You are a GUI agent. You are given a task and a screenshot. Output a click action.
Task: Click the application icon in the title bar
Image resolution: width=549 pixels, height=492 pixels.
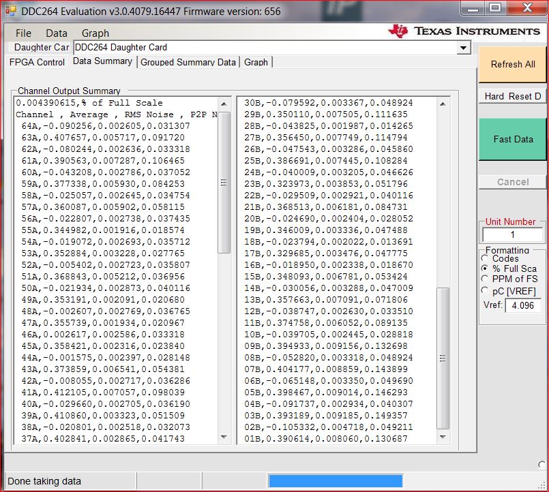point(10,11)
